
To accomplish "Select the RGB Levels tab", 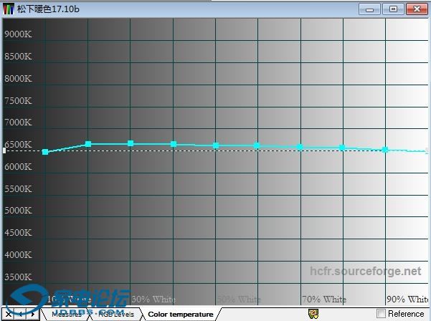I will pos(116,314).
